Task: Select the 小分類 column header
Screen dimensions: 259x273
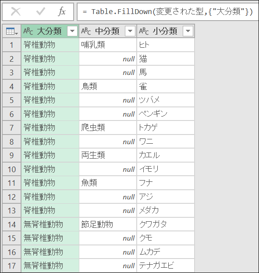Action: (166, 31)
